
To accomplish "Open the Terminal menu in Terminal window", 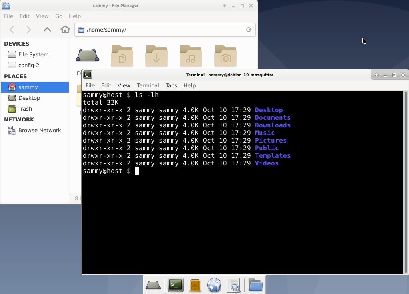I will coord(148,85).
